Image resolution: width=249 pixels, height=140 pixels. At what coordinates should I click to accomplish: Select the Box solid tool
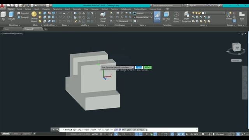coord(3,16)
